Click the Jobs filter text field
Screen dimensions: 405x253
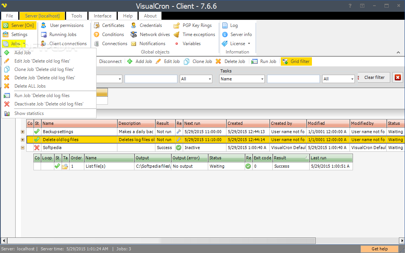[151, 79]
